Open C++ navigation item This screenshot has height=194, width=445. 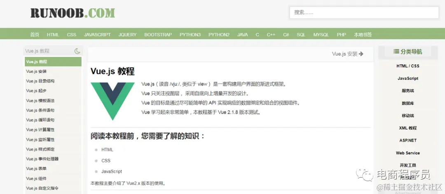click(x=271, y=35)
